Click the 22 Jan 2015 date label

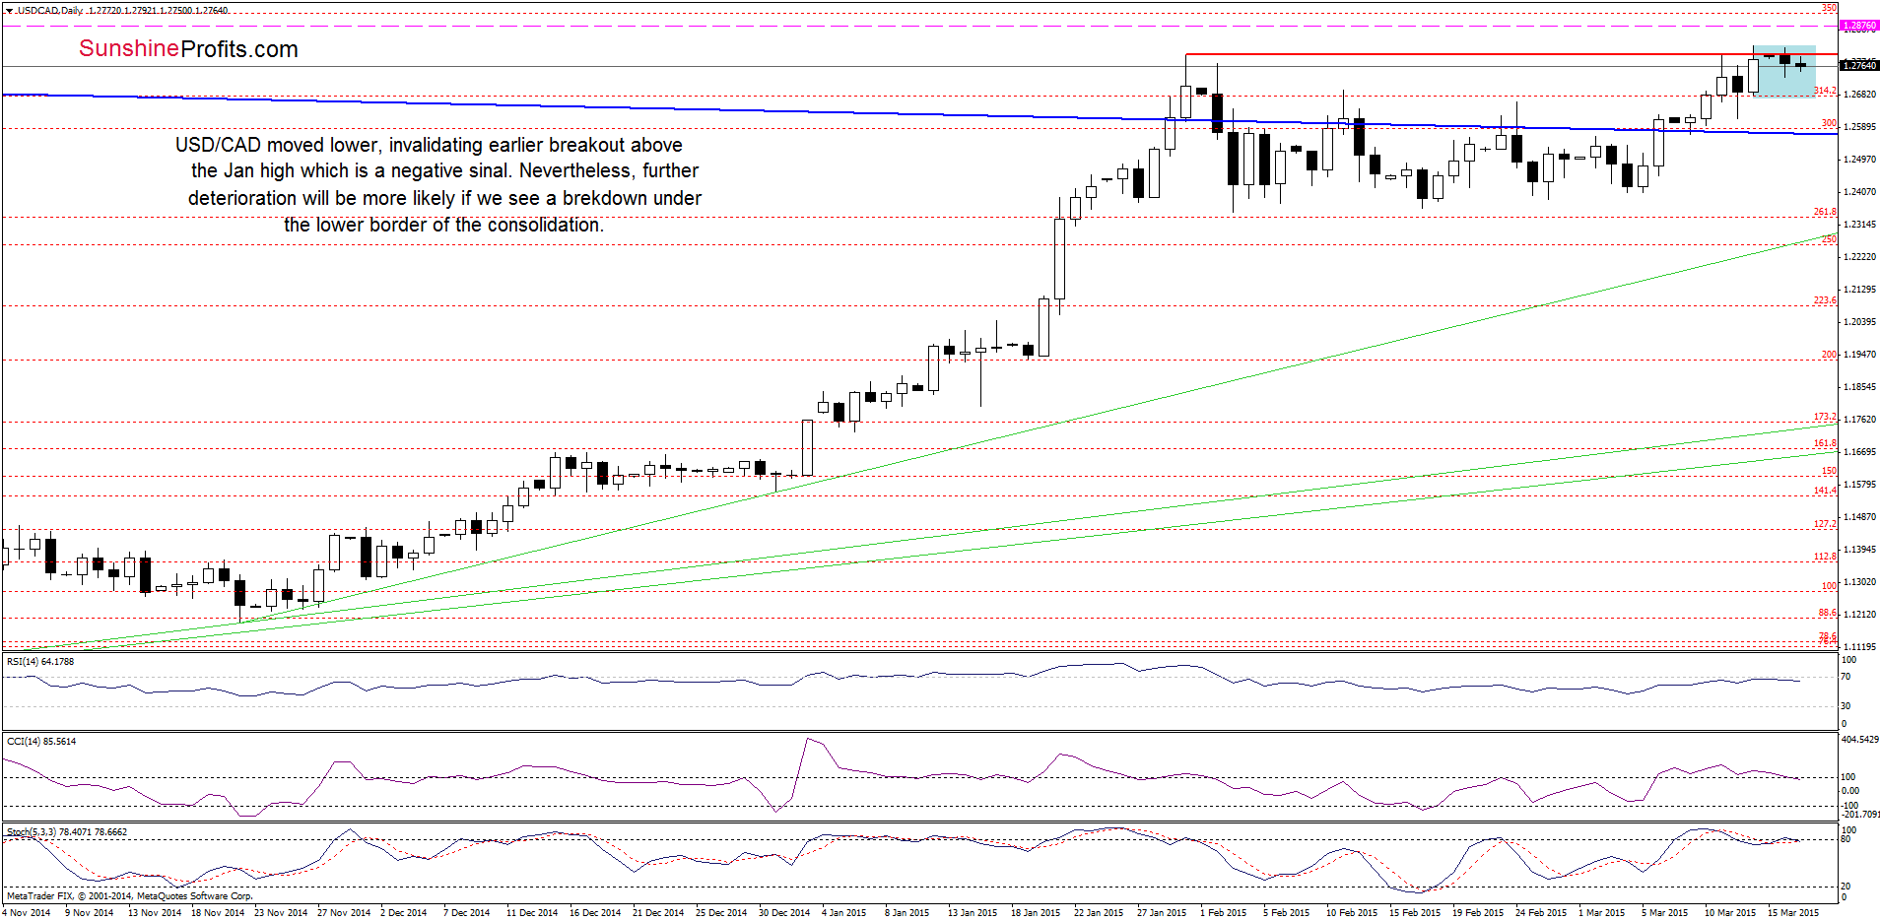[1099, 912]
